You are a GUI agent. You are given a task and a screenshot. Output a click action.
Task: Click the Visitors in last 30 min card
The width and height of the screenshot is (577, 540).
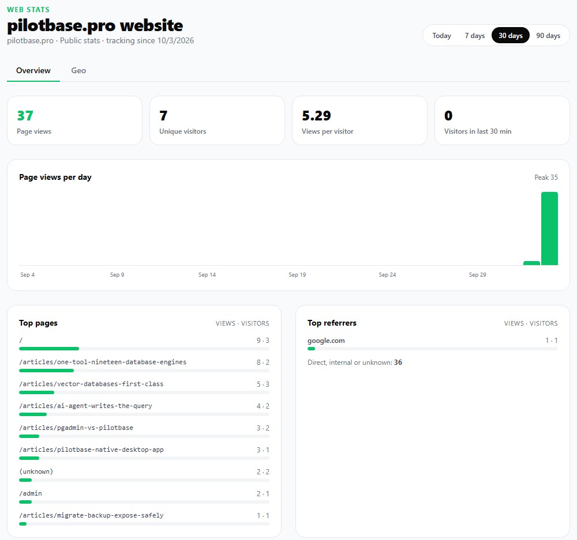pyautogui.click(x=502, y=120)
